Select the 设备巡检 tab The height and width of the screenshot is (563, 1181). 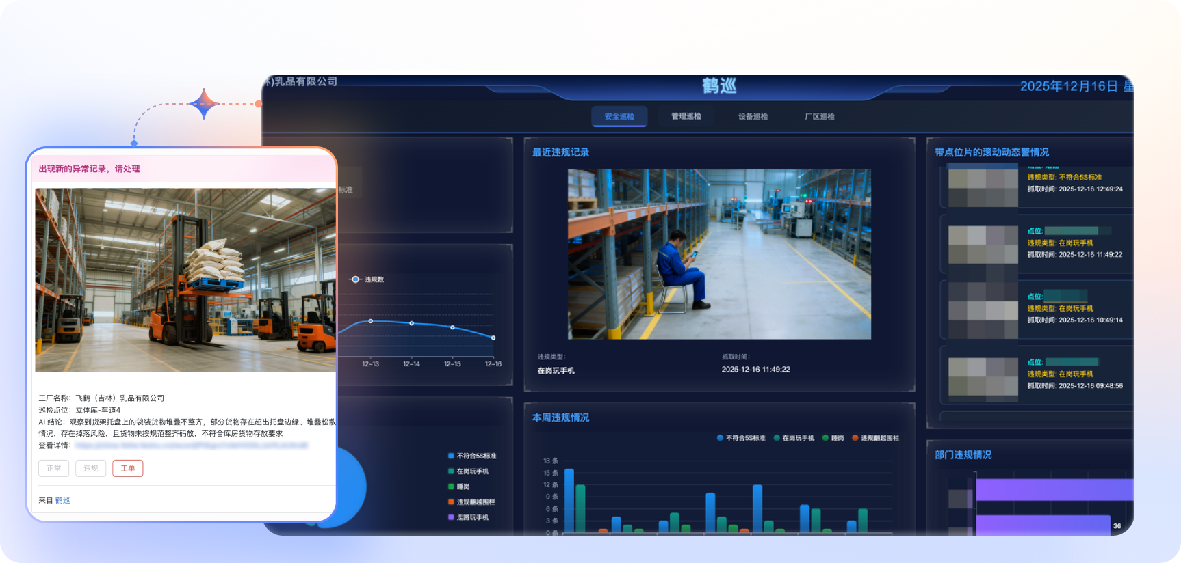753,116
